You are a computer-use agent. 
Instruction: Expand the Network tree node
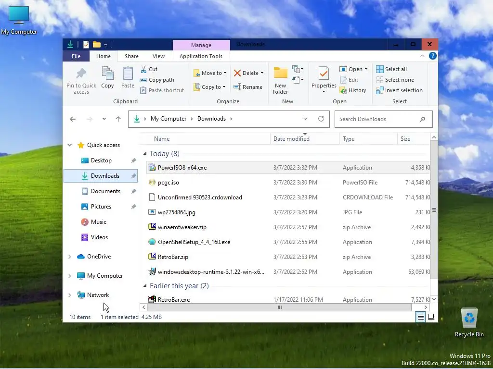pos(70,295)
